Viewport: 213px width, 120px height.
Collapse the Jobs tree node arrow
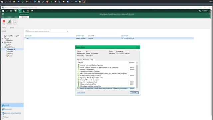click(x=2, y=38)
